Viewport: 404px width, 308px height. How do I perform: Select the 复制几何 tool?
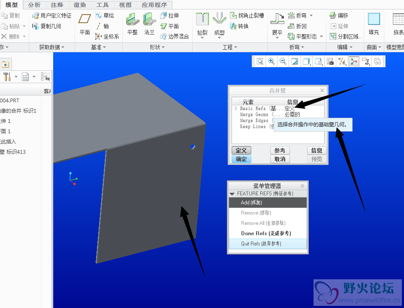point(46,26)
